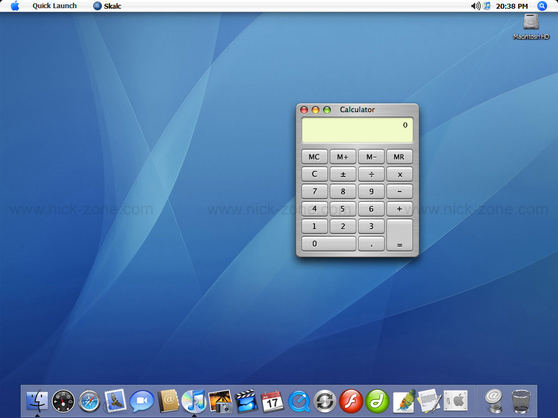Screen dimensions: 558x418
Task: Click calculator digit 7
Action: pos(314,192)
